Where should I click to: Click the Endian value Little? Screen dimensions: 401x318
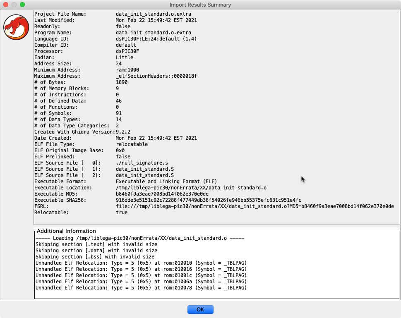pos(125,57)
